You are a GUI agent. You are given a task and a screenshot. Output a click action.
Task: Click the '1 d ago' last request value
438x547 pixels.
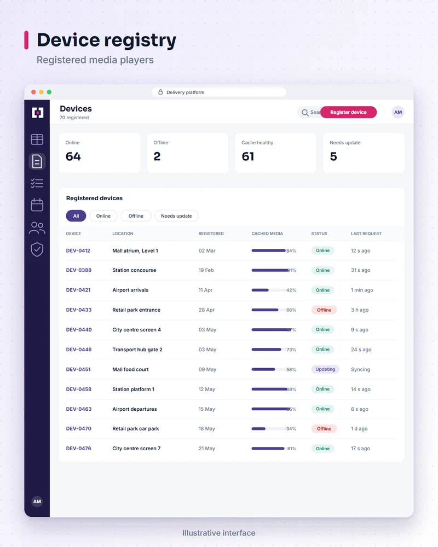pyautogui.click(x=359, y=429)
